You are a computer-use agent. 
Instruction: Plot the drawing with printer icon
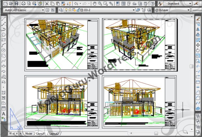coord(23,4)
